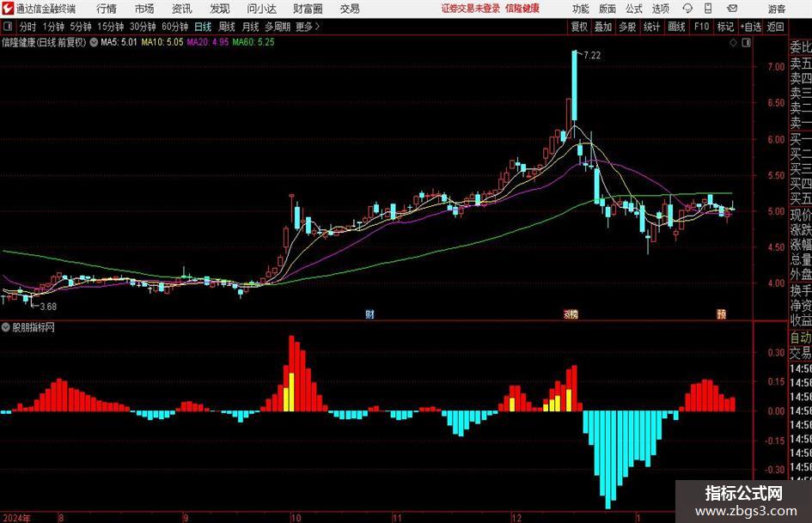Open the 财富圈 menu
Screen dimensions: 812x523
click(x=308, y=9)
